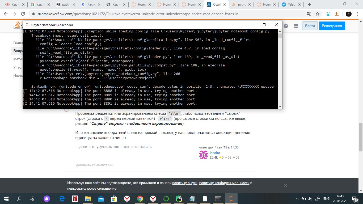This screenshot has width=363, height=204.
Task: Open the Stack Overflow help question-mark icon
Action: click(286, 26)
